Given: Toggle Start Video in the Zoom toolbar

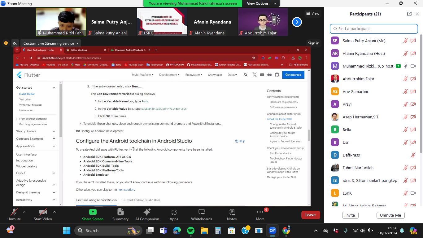Looking at the screenshot, I should [x=43, y=215].
